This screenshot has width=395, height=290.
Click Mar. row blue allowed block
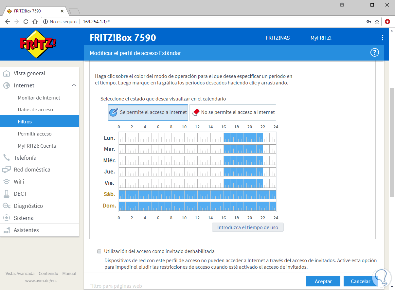(243, 149)
